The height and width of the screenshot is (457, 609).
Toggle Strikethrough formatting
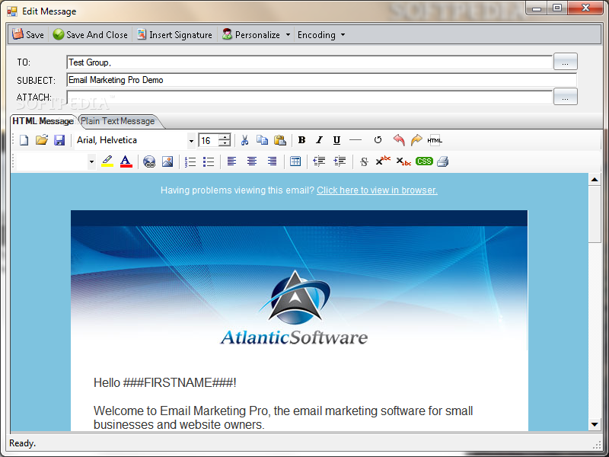pos(364,161)
